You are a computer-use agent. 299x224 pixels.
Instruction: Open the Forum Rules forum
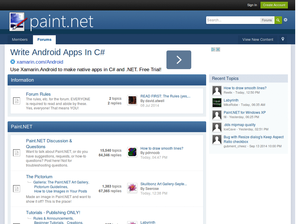tap(38, 94)
